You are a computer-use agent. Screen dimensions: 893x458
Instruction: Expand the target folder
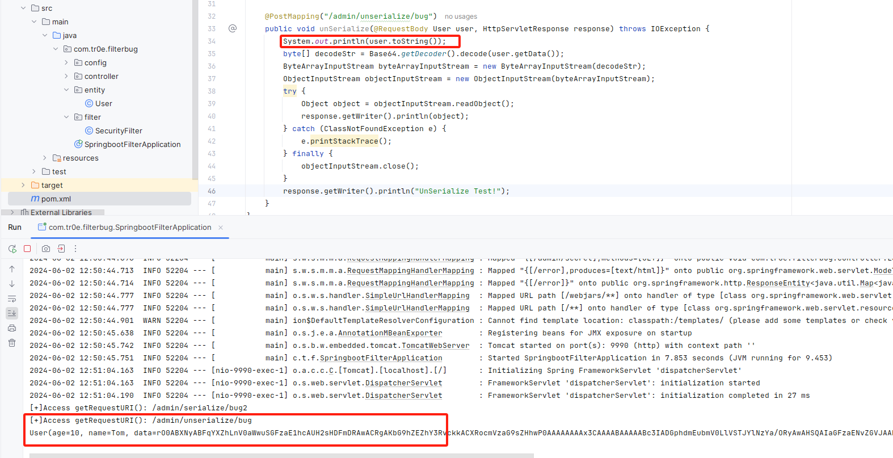23,185
